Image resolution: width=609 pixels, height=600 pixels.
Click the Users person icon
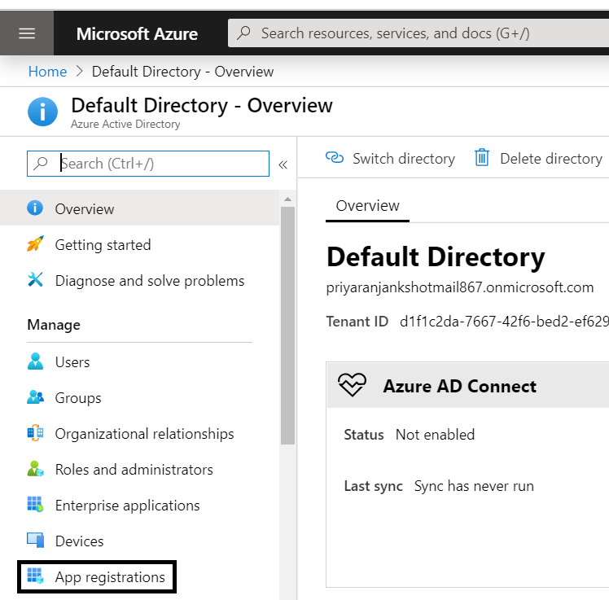tap(35, 361)
